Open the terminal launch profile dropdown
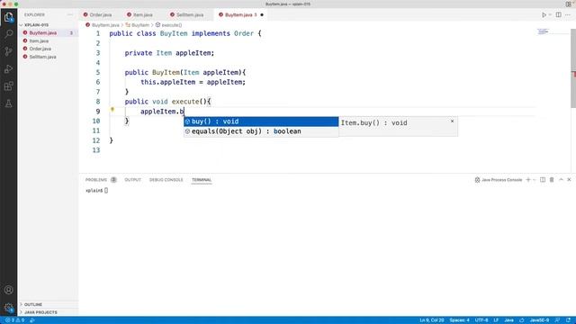The width and height of the screenshot is (576, 324). 534,180
